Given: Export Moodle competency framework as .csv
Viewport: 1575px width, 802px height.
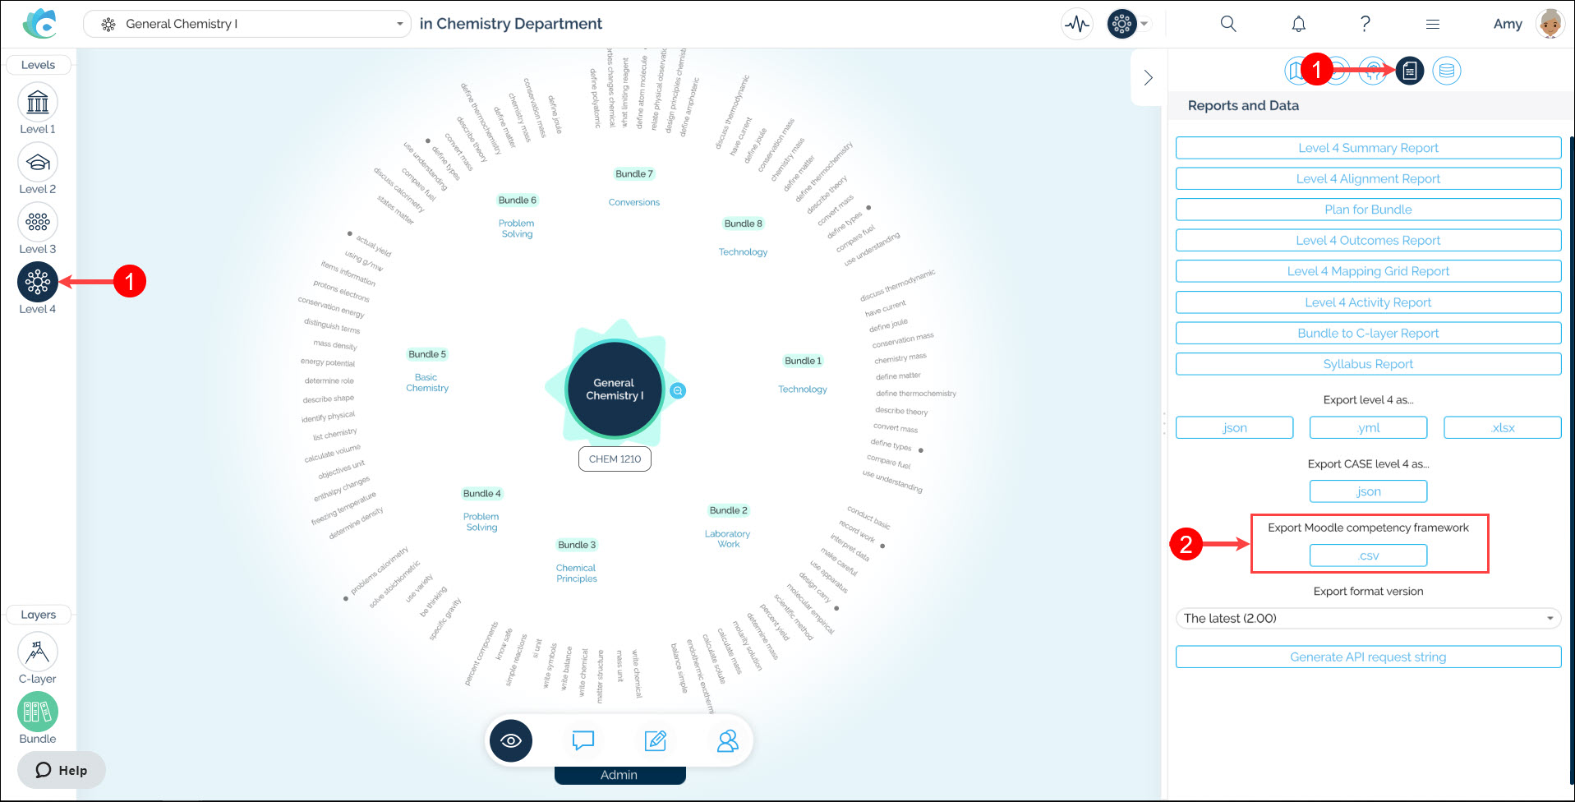Looking at the screenshot, I should click(1368, 556).
